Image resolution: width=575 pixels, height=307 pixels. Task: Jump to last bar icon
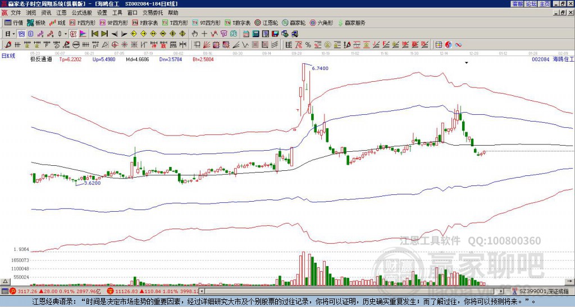pyautogui.click(x=104, y=34)
